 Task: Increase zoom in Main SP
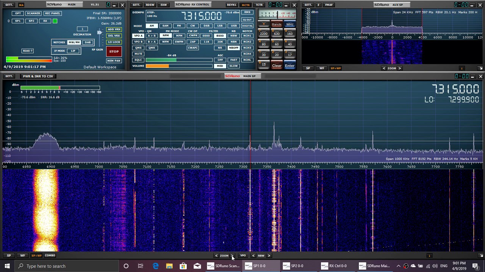coord(232,256)
